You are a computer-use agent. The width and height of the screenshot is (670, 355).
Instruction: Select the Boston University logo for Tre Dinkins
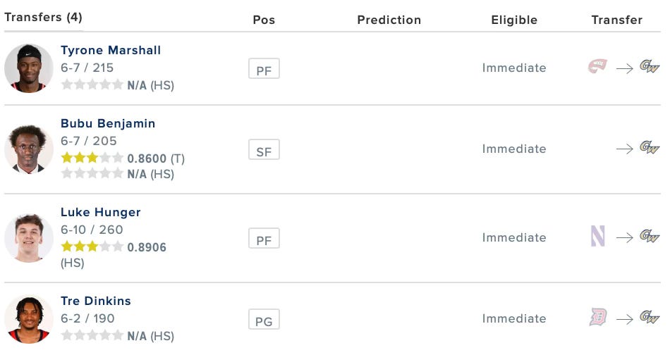[597, 318]
